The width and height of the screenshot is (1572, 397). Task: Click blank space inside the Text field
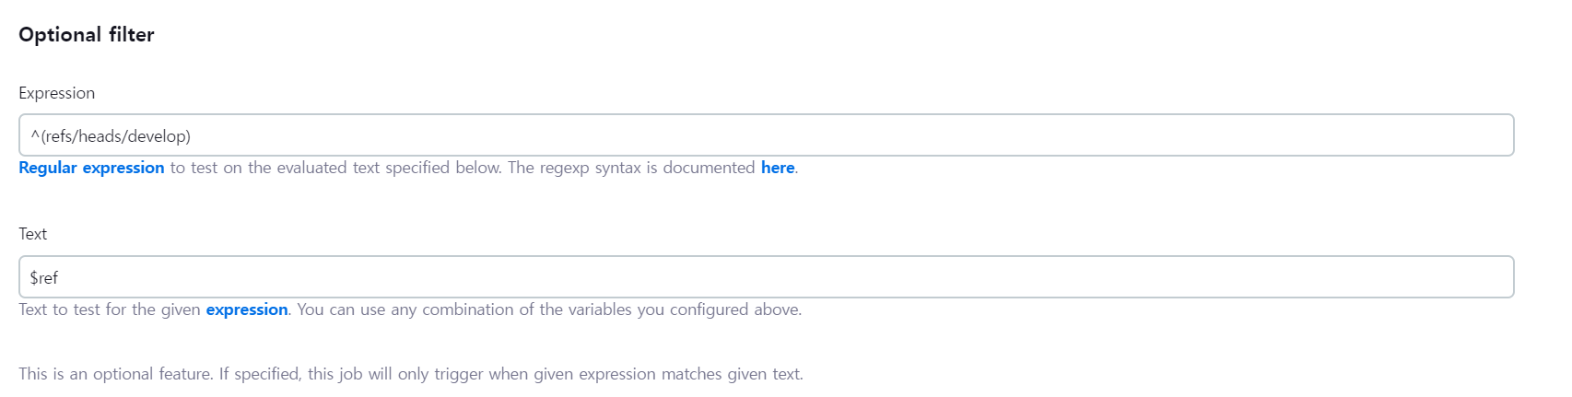point(921,277)
